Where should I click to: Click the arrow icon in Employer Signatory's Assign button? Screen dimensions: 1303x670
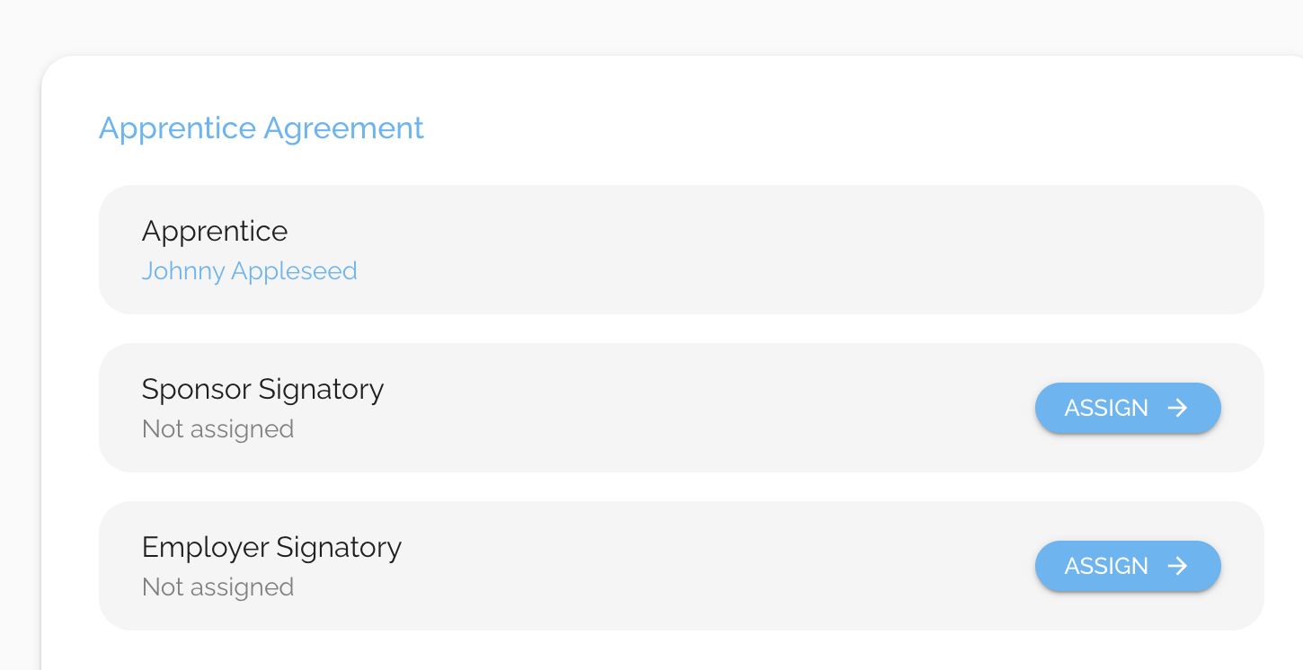(1177, 566)
